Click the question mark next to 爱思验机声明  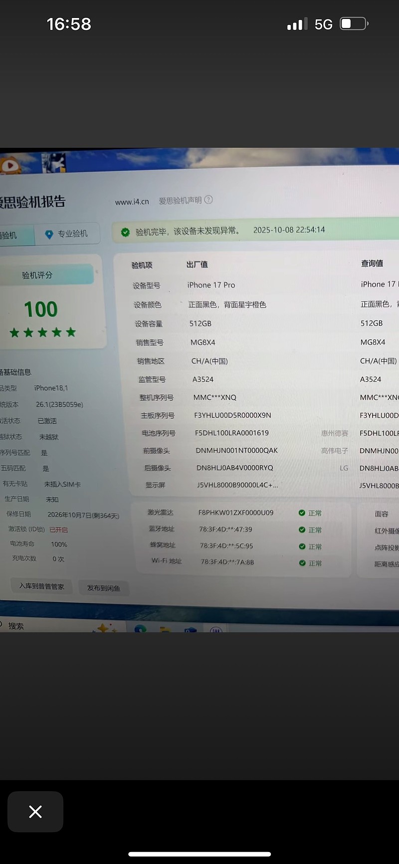pyautogui.click(x=208, y=200)
